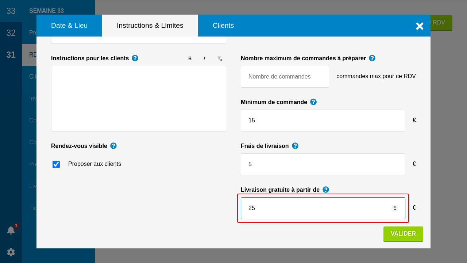Uncheck Proposer aux clients checkbox
Screen dimensions: 467x263
[56, 164]
